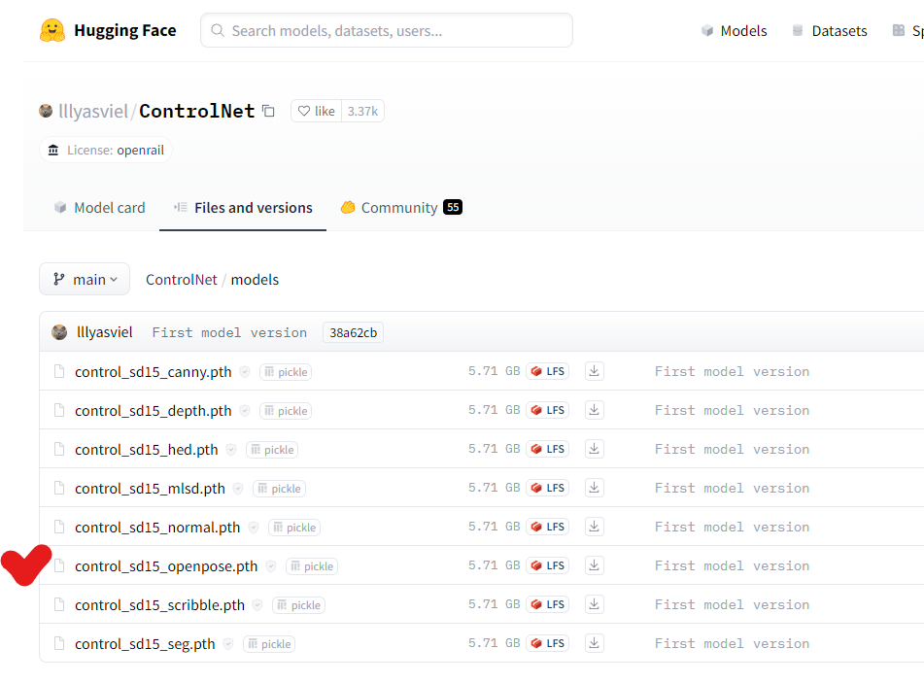Click LFS badge for control_sd15_seg.pth
This screenshot has width=924, height=683.
(547, 643)
